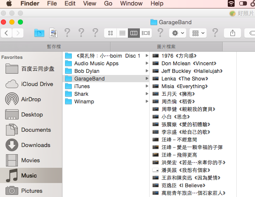Select file 五月天《擁抱》
Viewport: 255px width, 197px height.
tap(193, 94)
